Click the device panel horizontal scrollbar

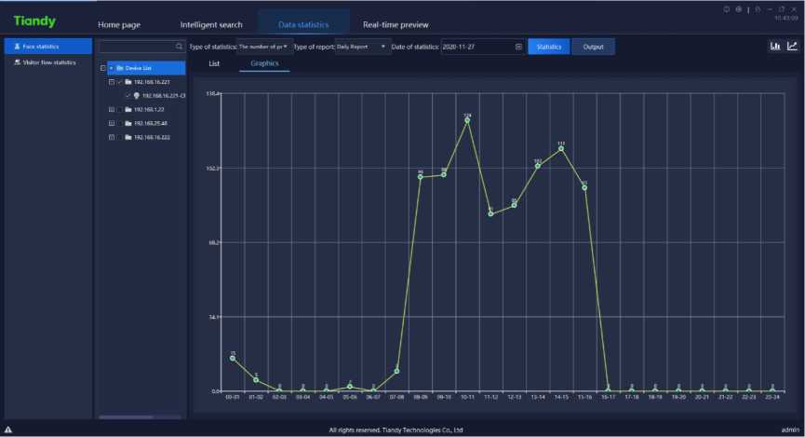127,417
